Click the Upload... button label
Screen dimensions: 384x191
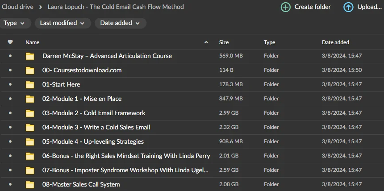[370, 7]
